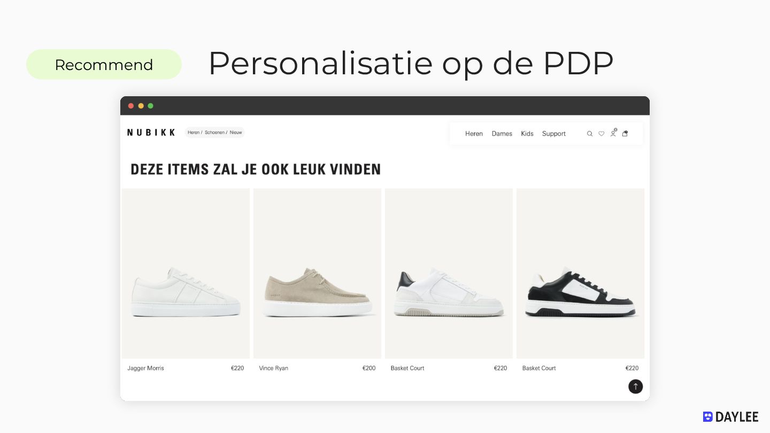Open the black and white Basket Court image
Image resolution: width=770 pixels, height=433 pixels.
[580, 273]
